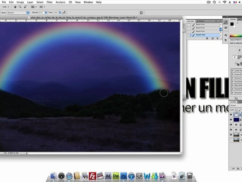
Task: Expand the Levels Presets list
Action: click(x=233, y=71)
